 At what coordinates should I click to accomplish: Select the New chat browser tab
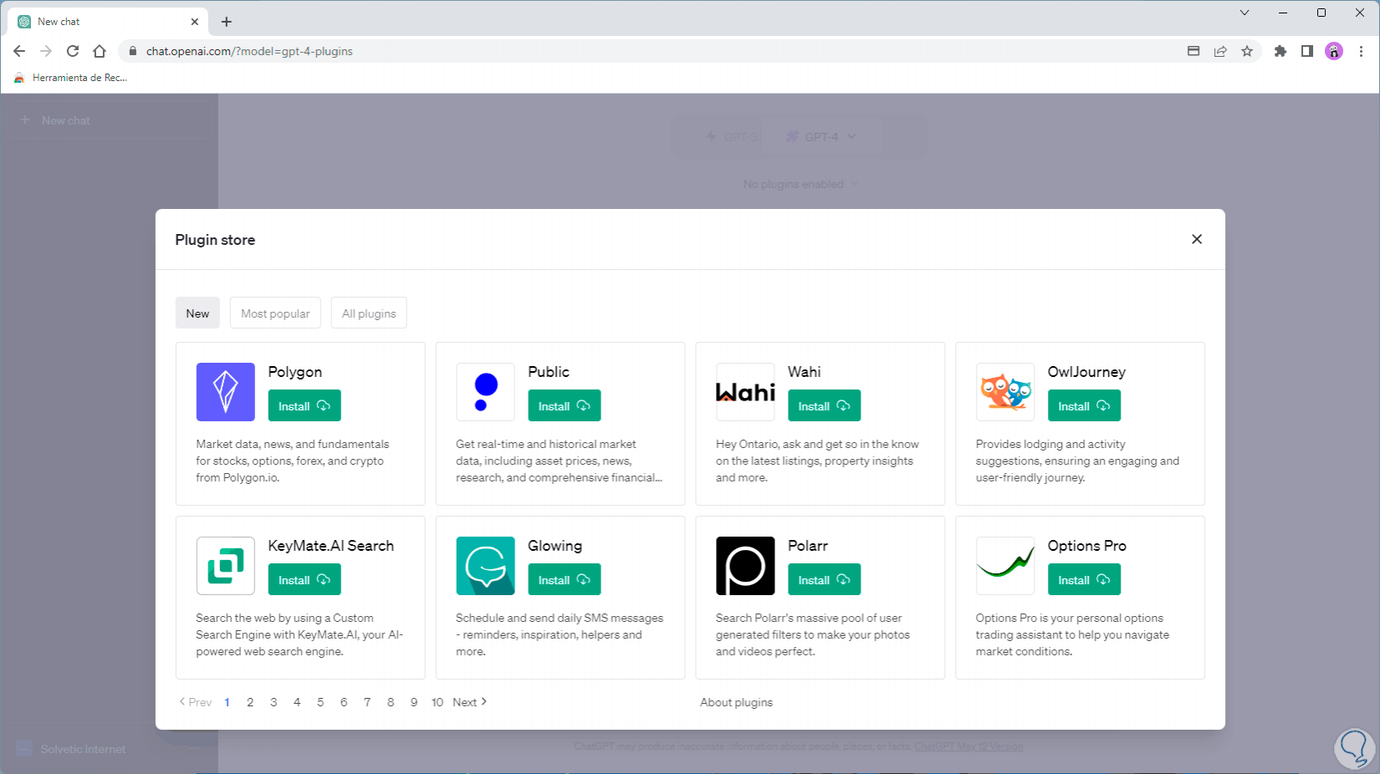pyautogui.click(x=109, y=22)
